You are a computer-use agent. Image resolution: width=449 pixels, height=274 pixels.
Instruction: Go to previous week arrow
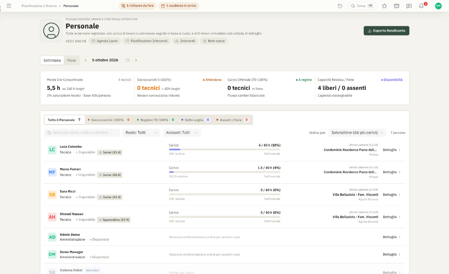86,60
